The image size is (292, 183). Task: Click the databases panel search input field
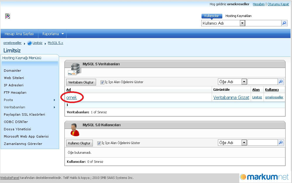click(x=263, y=81)
